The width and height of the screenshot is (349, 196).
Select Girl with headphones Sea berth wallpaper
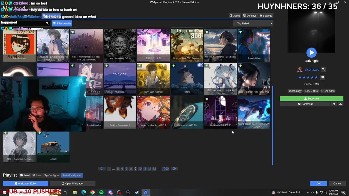221,45
